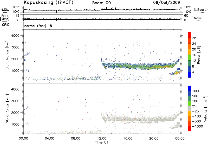Click the 12:00 time tick label
The image size is (208, 144).
[x=102, y=139]
